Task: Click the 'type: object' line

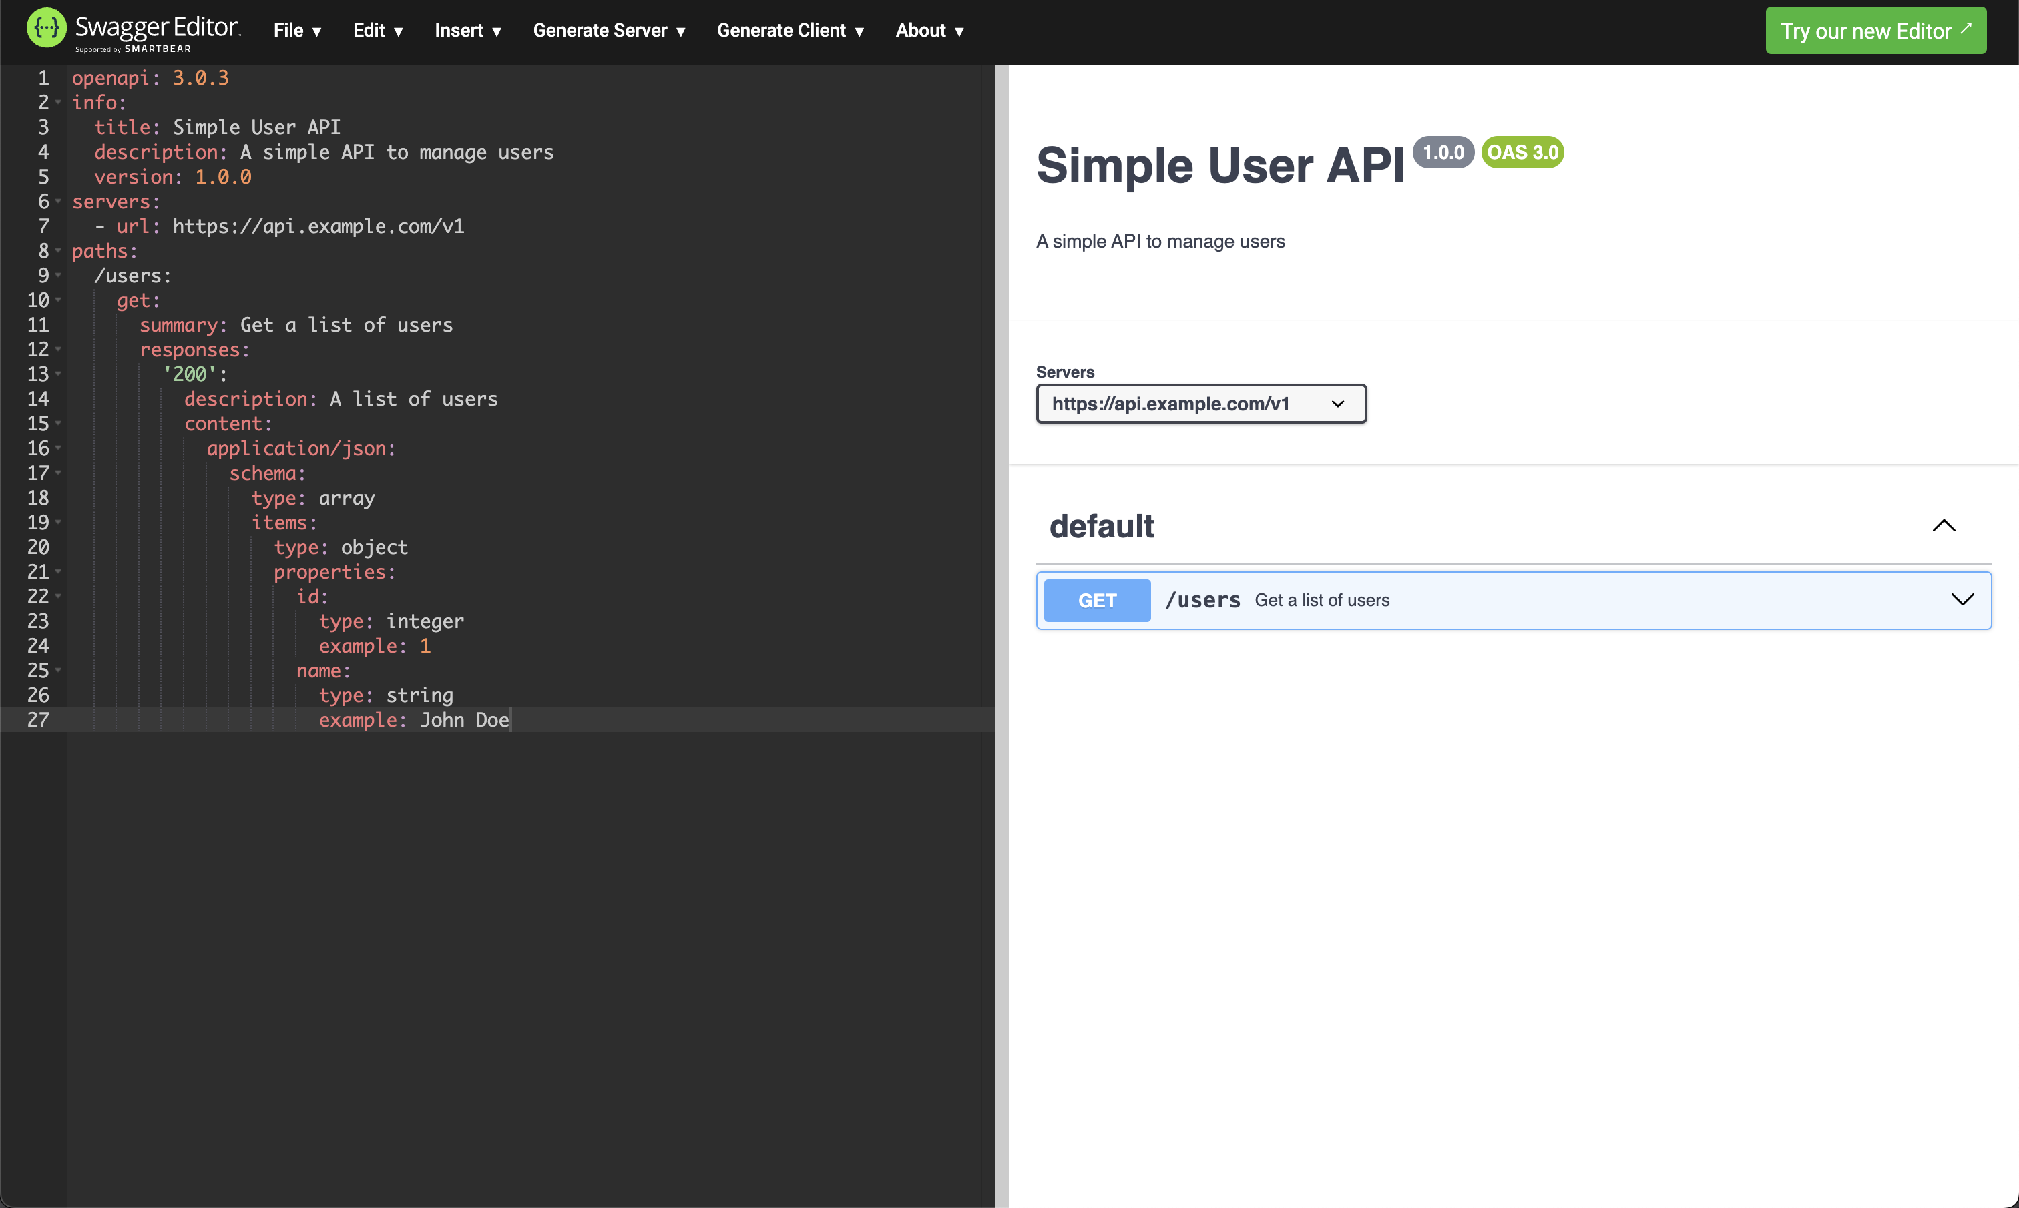Action: click(341, 547)
